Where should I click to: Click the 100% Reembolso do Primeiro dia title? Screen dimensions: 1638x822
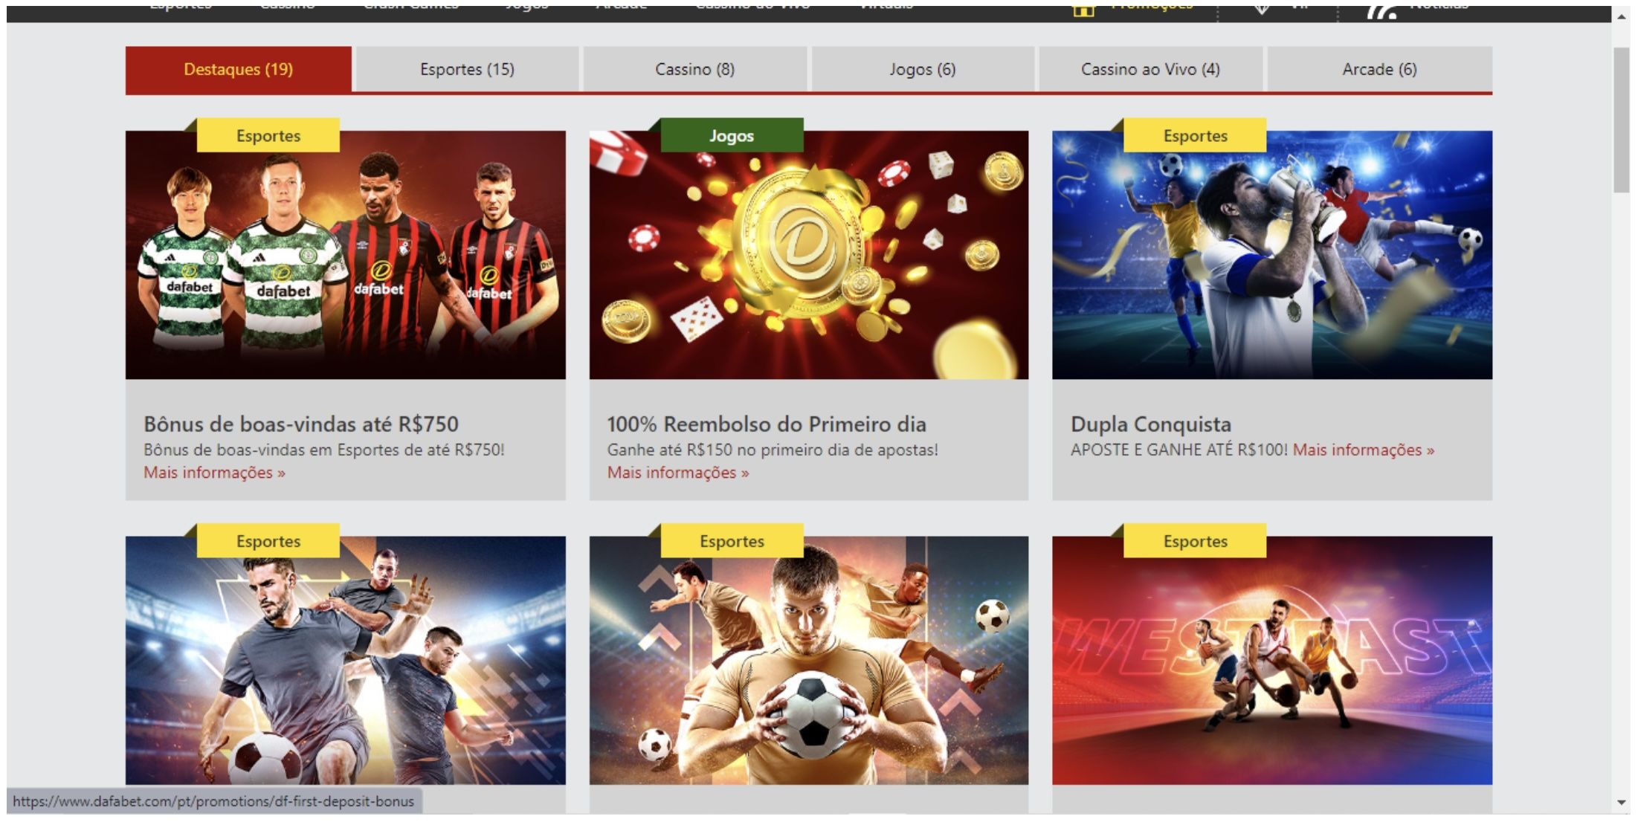click(767, 424)
